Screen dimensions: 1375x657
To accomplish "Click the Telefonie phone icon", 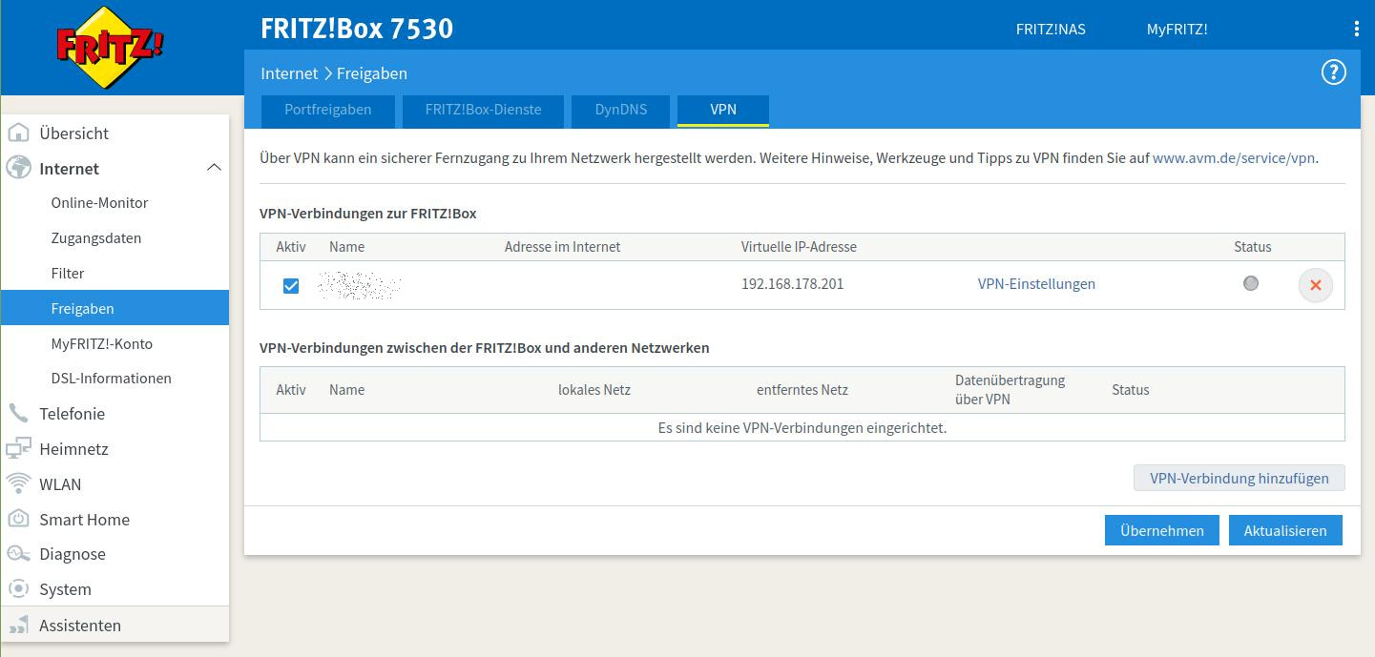I will click(18, 413).
